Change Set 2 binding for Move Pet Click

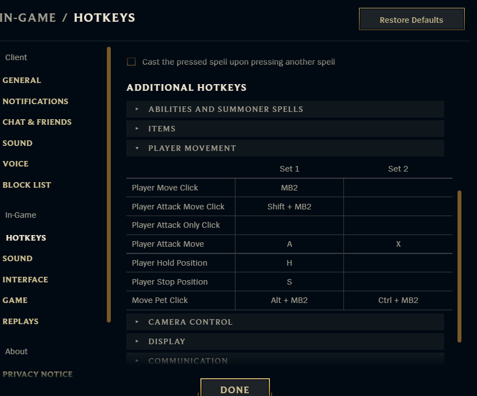398,300
